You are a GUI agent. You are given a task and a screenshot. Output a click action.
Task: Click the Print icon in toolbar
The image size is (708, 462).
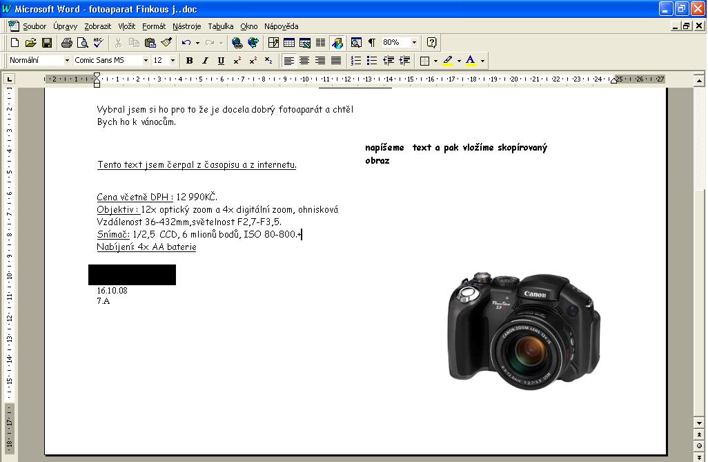click(x=67, y=43)
